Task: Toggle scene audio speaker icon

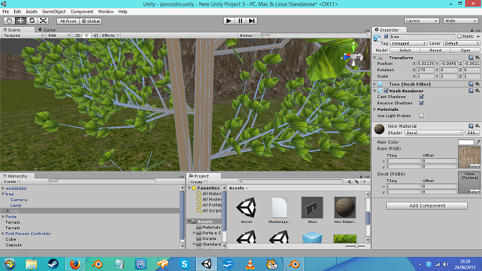Action: [95, 35]
